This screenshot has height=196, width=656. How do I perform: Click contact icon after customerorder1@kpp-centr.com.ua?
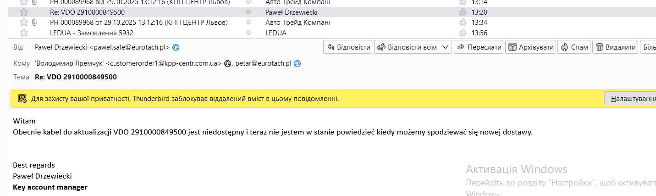tap(227, 63)
